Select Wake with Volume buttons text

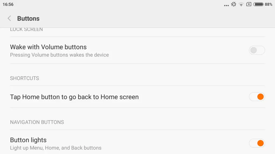pyautogui.click(x=48, y=47)
